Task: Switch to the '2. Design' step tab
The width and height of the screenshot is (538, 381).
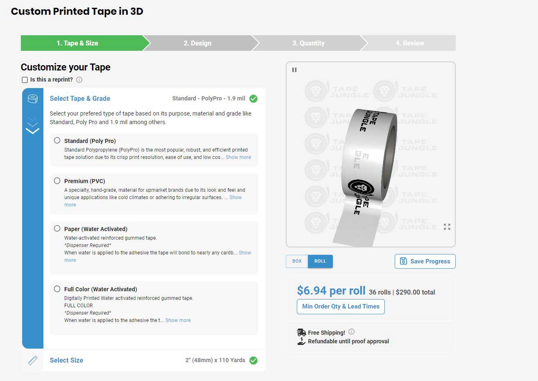Action: point(198,43)
